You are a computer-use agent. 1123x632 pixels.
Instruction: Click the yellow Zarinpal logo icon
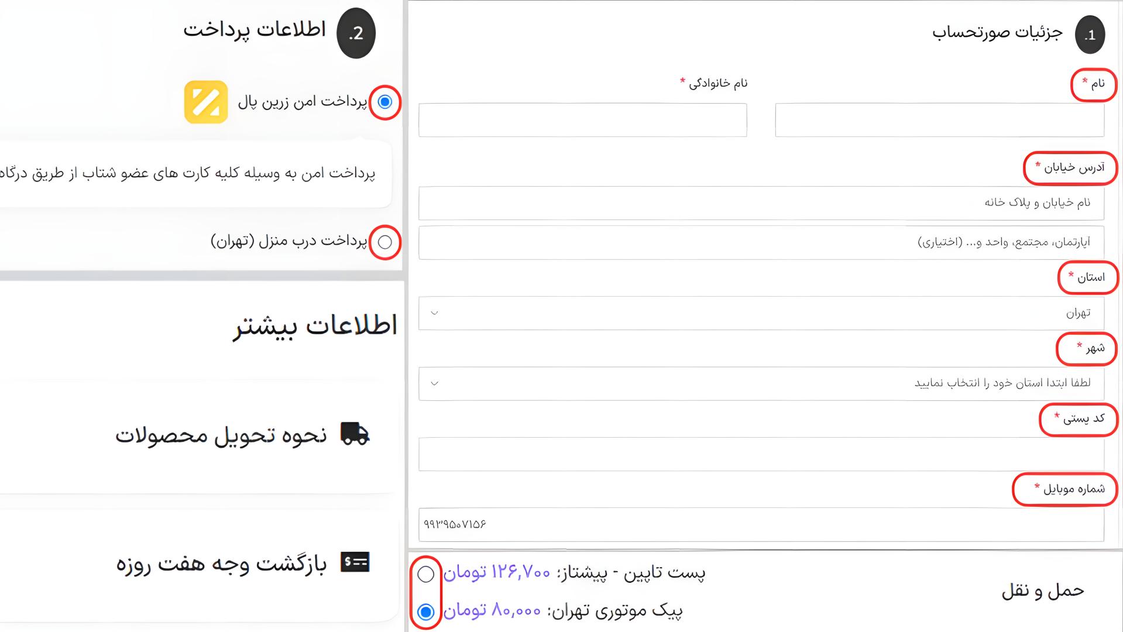(x=206, y=102)
